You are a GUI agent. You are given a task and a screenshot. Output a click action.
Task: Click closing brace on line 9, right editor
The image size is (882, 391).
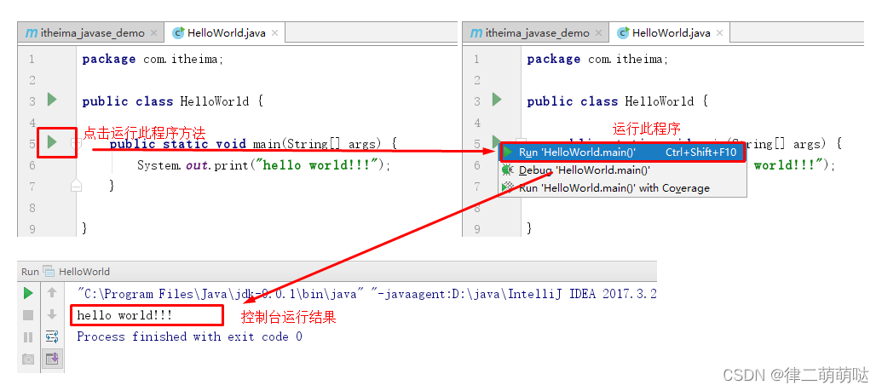(530, 227)
